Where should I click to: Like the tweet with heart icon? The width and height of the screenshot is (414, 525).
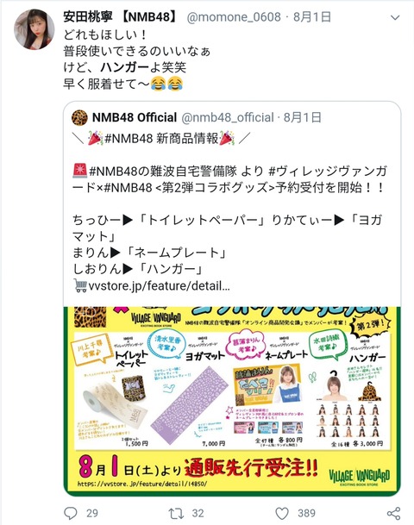282,513
